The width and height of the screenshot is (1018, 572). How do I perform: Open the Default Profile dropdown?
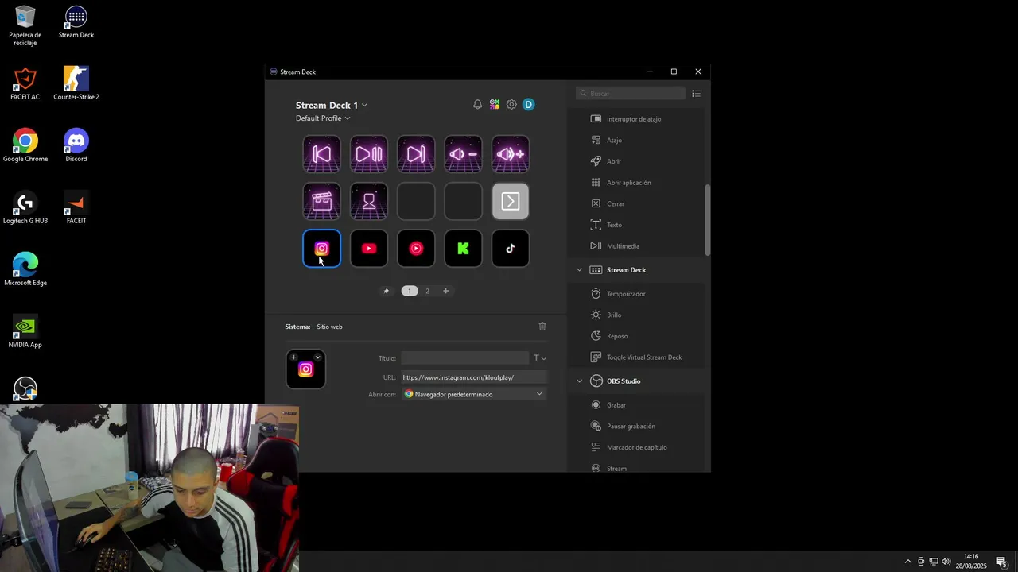click(x=323, y=118)
